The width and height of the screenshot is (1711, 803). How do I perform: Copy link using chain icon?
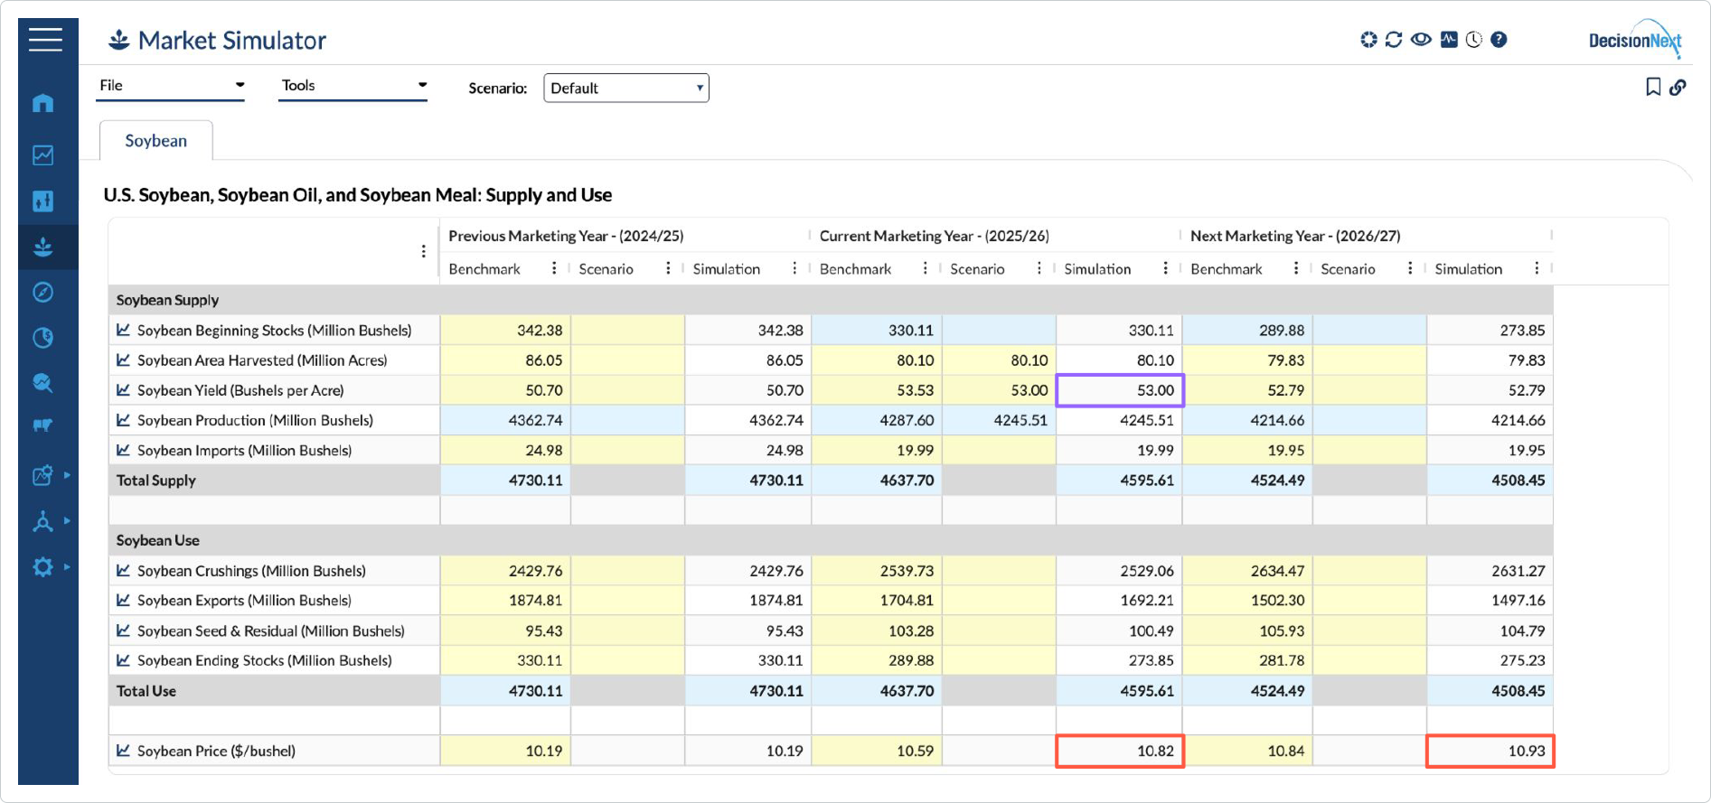tap(1678, 87)
